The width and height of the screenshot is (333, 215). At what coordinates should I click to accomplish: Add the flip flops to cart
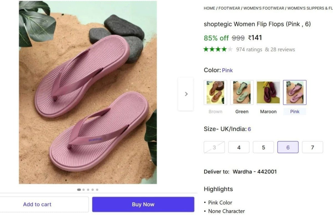coord(37,204)
